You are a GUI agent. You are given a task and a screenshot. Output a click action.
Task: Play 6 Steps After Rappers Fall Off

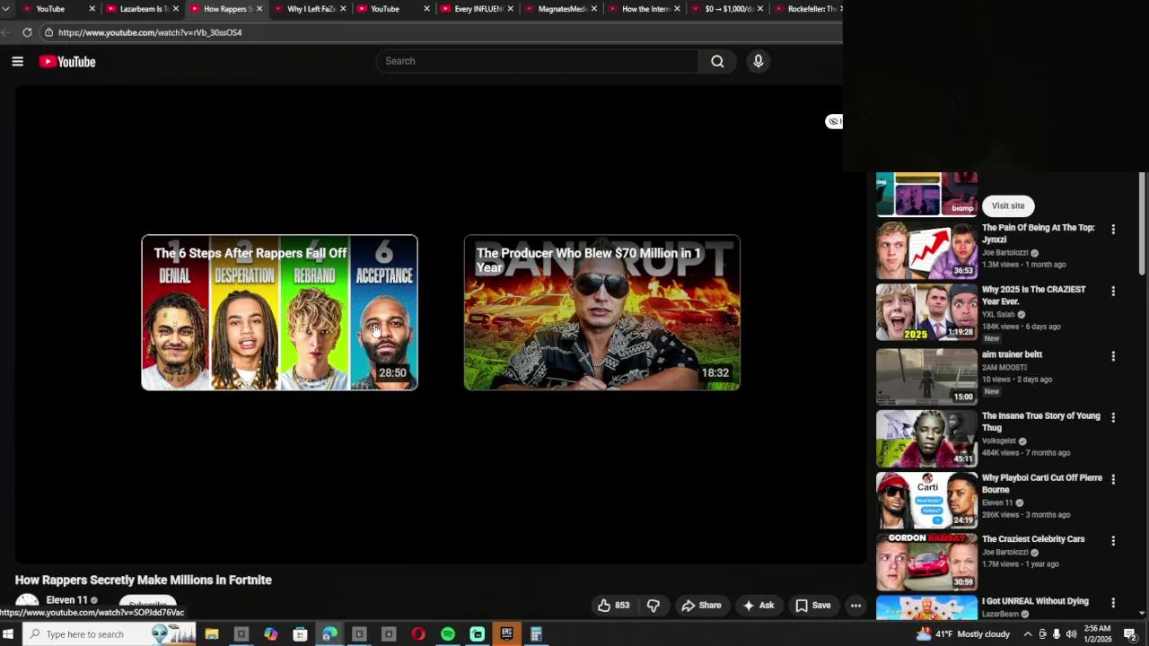279,312
